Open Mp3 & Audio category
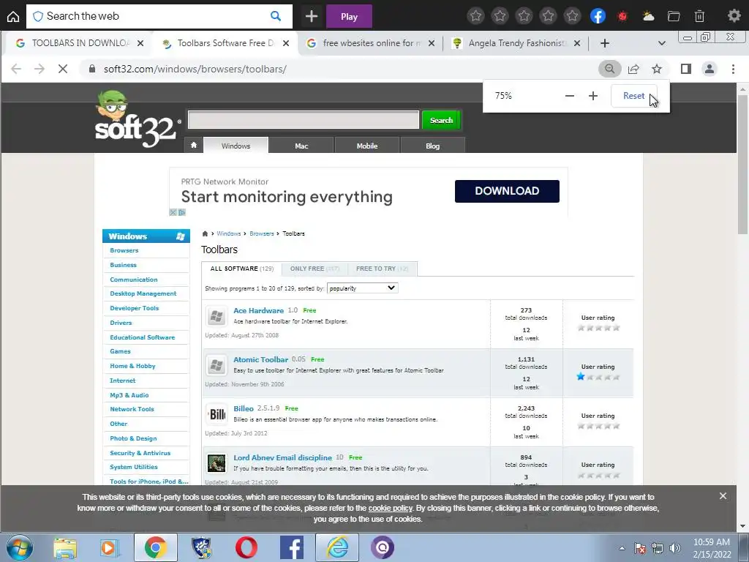749x562 pixels. point(129,395)
